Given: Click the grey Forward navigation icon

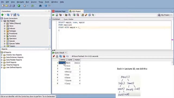Looking at the screenshot, I should 25,6.
